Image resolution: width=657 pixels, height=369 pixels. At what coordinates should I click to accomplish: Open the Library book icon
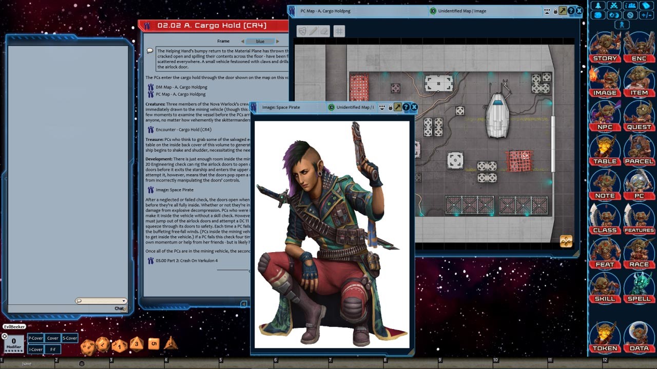point(646,5)
